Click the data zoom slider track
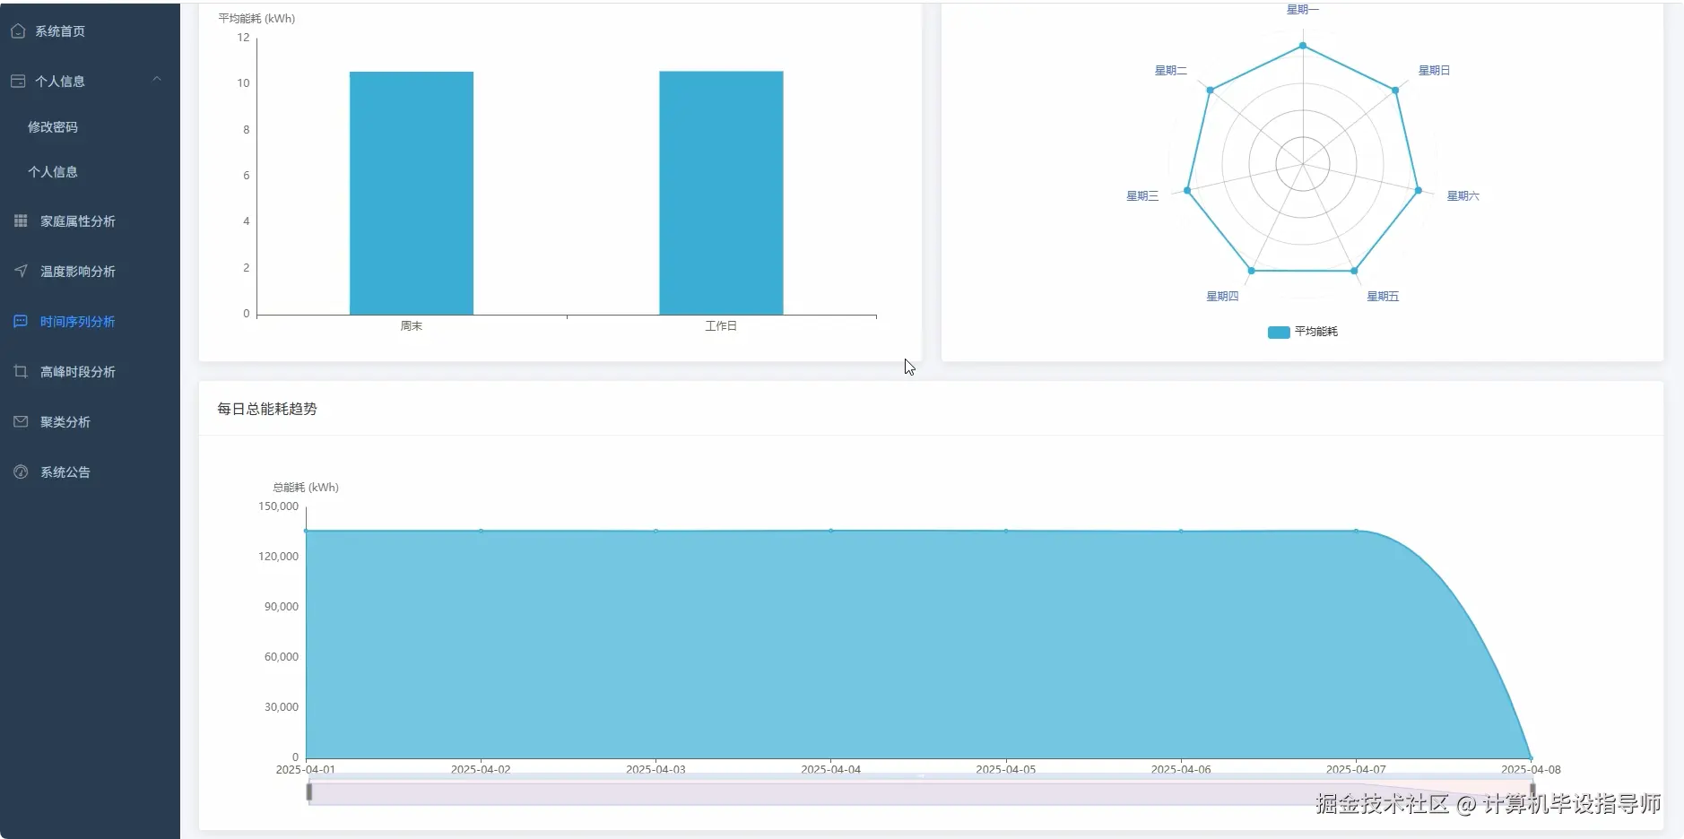Viewport: 1684px width, 839px height. point(921,793)
